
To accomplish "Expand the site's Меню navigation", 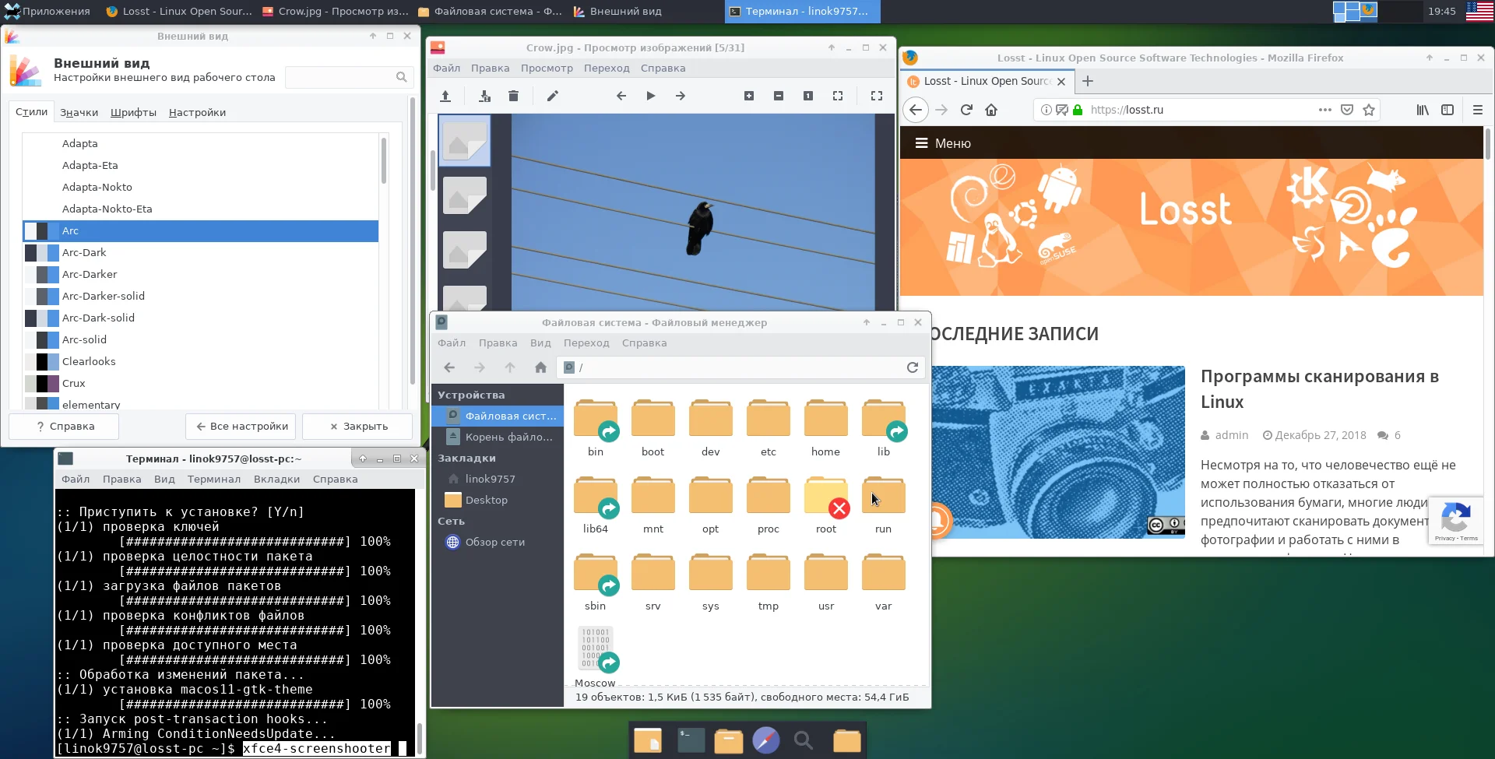I will point(942,143).
